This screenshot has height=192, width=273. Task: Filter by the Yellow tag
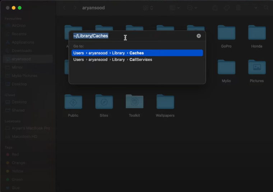(28, 171)
